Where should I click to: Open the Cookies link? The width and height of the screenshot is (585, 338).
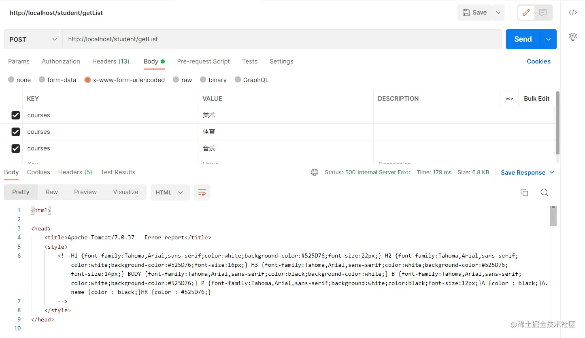(538, 61)
